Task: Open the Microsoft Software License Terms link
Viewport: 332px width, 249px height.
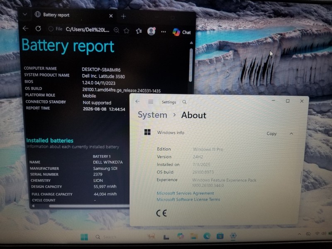Action: (x=188, y=199)
